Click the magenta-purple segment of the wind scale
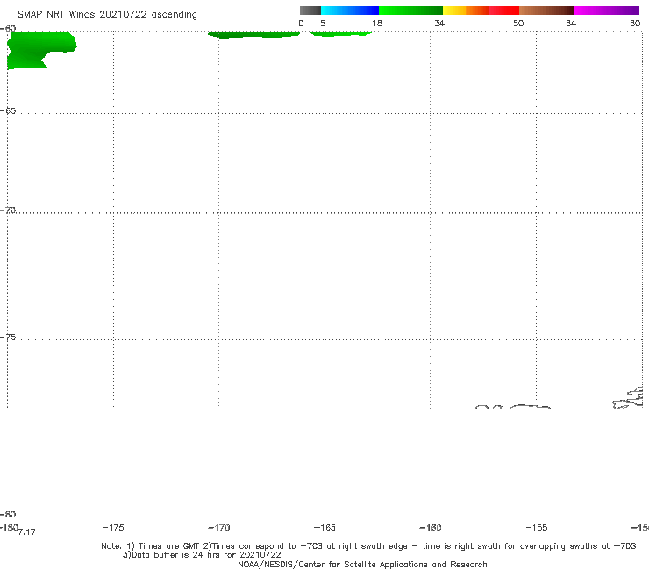Screen dimensions: 649x570 (x=607, y=11)
